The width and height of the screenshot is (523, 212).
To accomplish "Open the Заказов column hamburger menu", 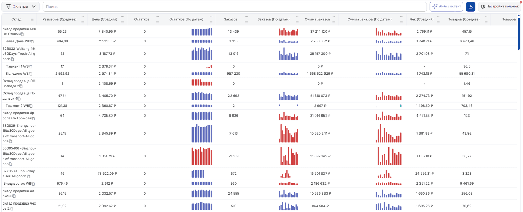I will (x=247, y=22).
